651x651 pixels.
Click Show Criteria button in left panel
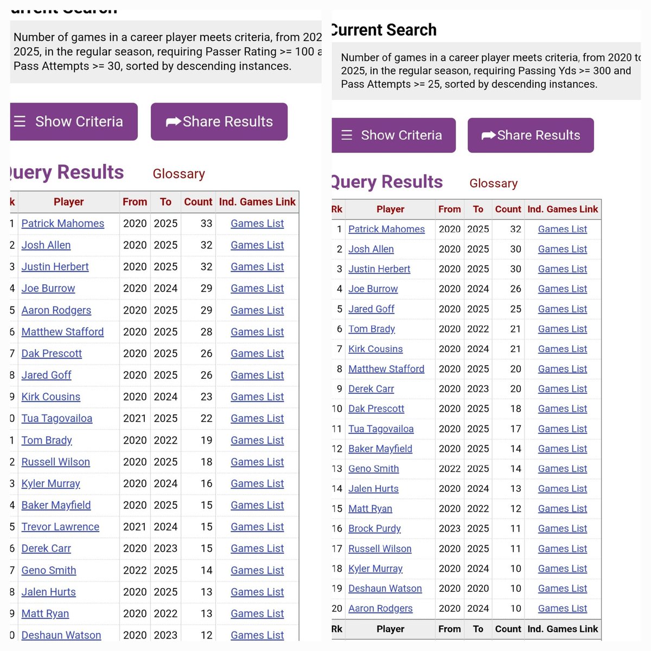pyautogui.click(x=74, y=122)
